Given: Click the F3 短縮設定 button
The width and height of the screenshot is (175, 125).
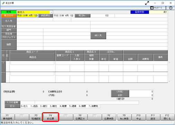Looking at the screenshot, I should (36, 117).
